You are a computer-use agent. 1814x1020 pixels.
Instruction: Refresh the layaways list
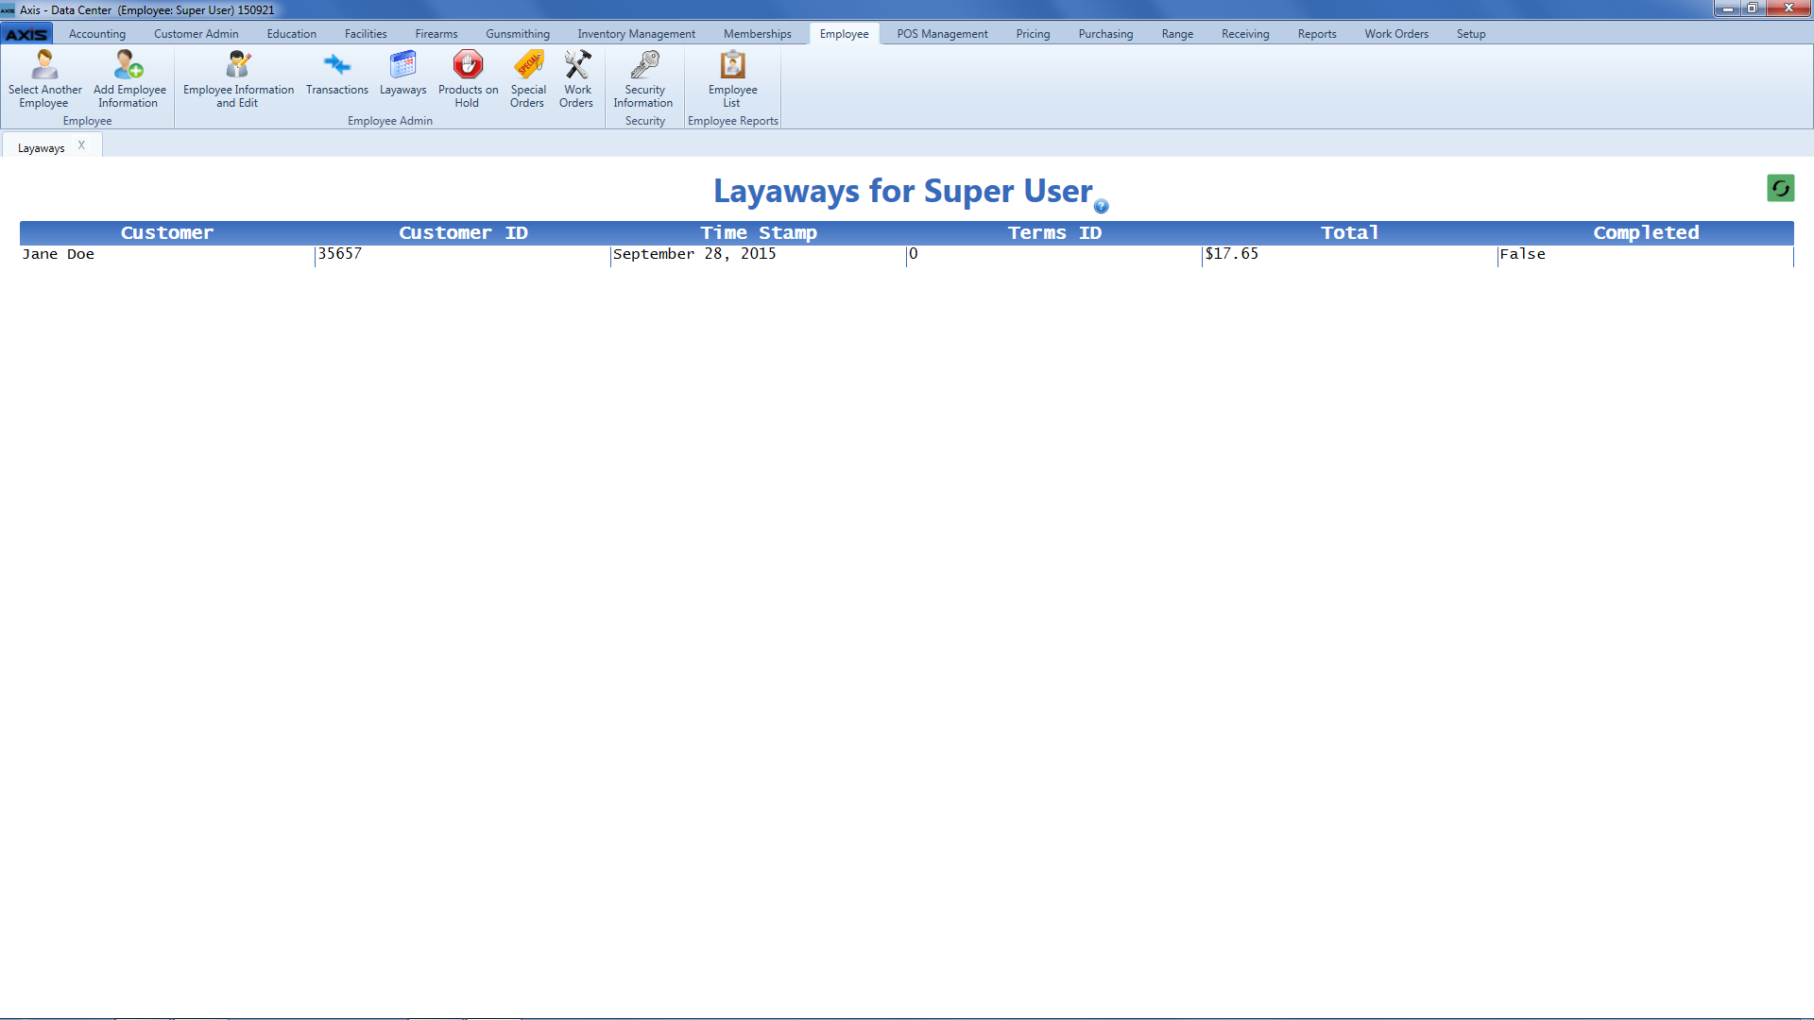pyautogui.click(x=1781, y=188)
